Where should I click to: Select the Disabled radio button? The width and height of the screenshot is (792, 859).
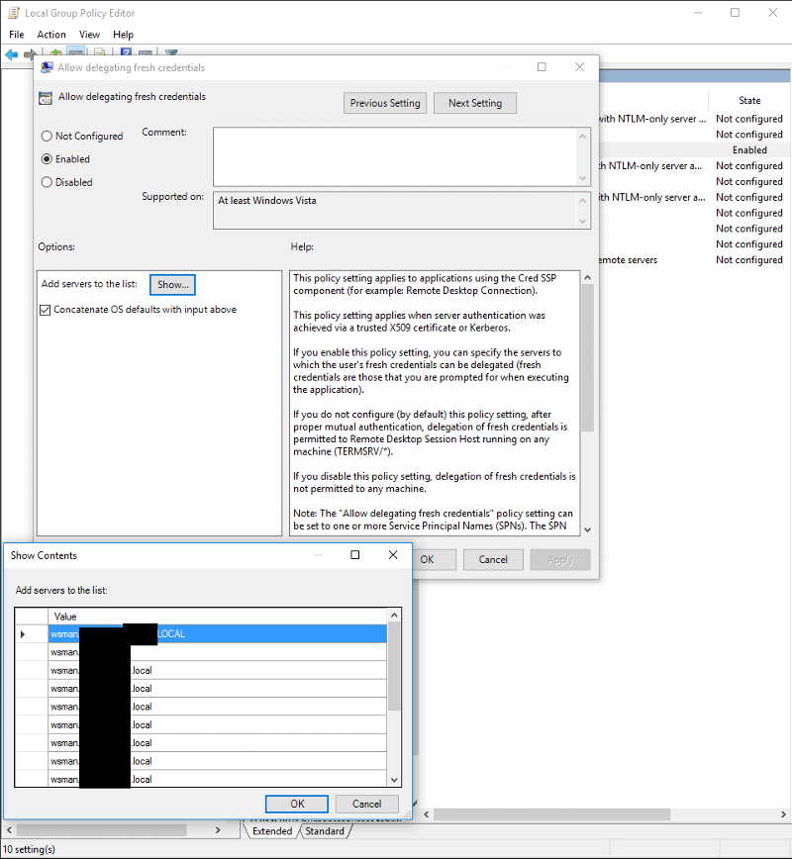point(45,181)
